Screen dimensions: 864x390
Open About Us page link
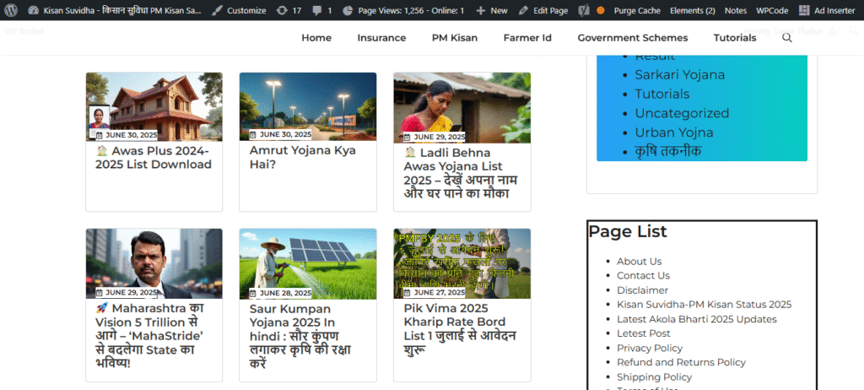[640, 261]
